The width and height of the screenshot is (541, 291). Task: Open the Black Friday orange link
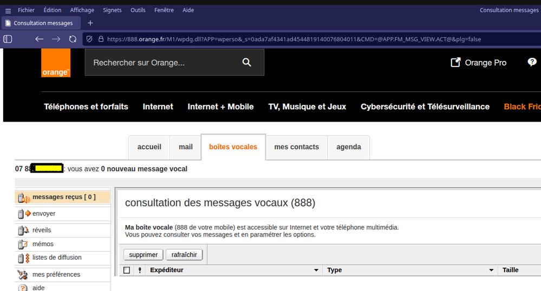pos(522,107)
